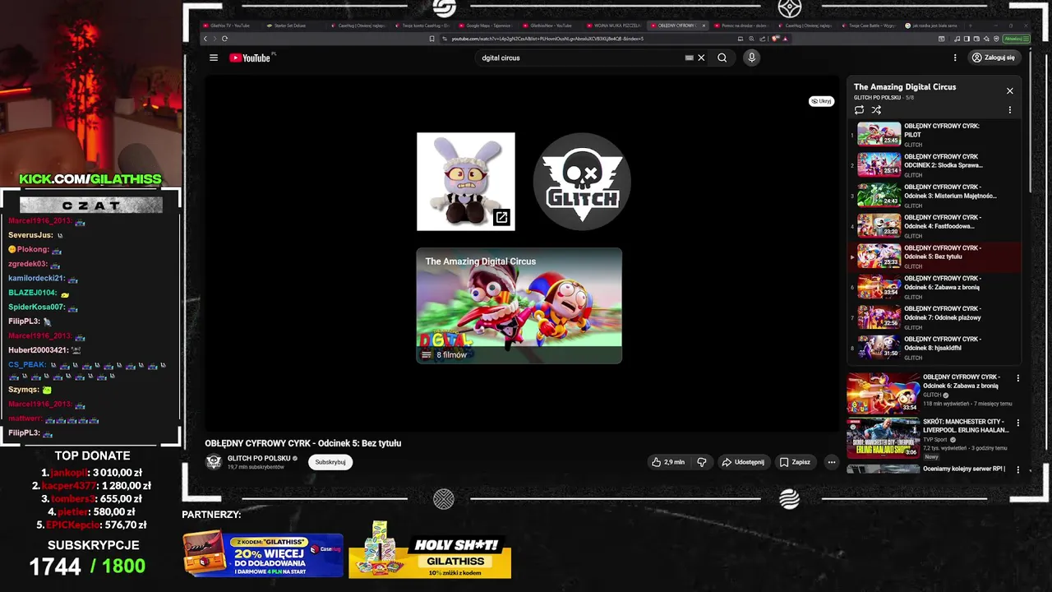Image resolution: width=1052 pixels, height=592 pixels.
Task: Open the playlist panel three-dot options
Action: [1010, 110]
